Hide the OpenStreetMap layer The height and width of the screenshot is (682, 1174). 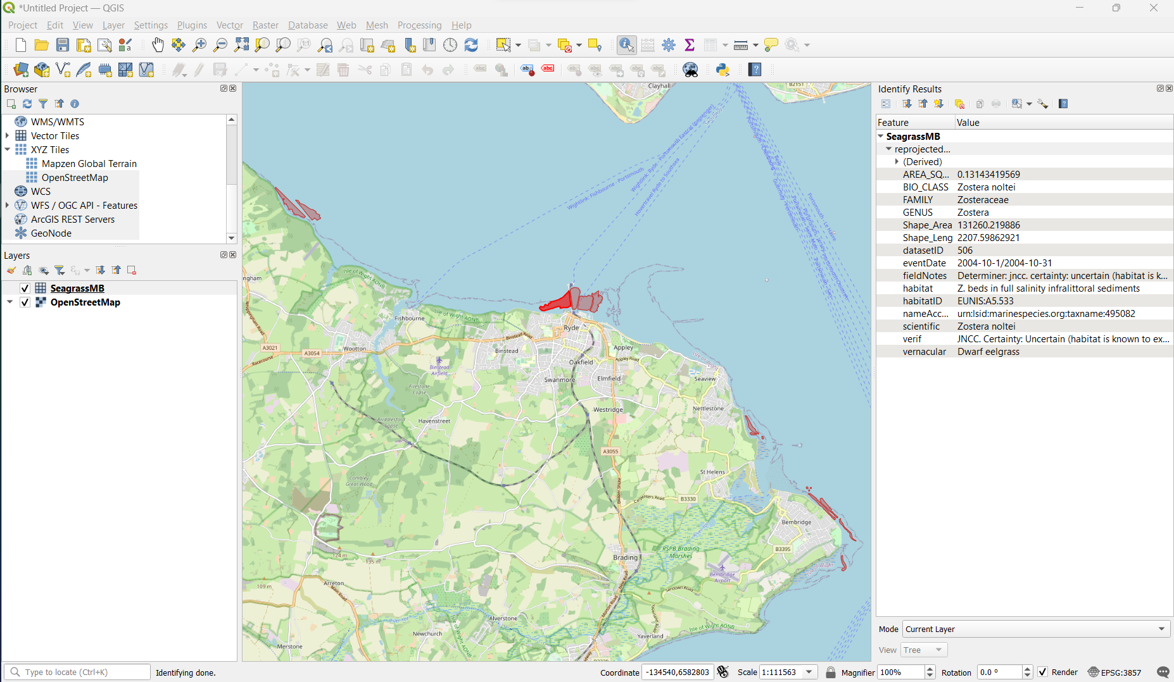click(x=25, y=302)
